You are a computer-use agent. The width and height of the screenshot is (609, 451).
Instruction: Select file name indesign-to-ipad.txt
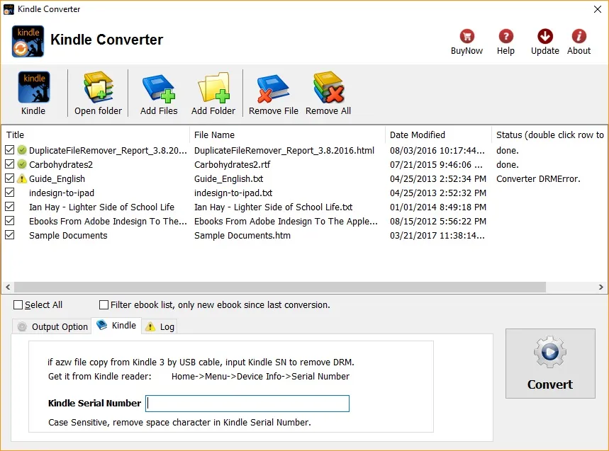233,193
